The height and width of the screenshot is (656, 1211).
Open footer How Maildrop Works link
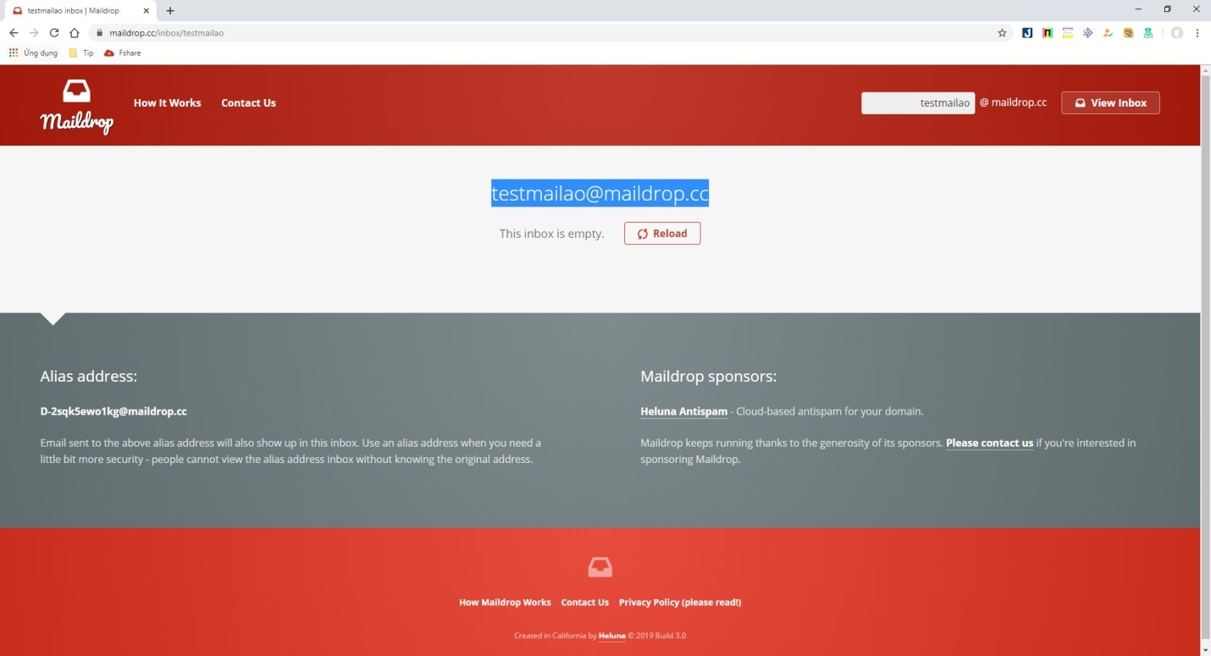[505, 603]
